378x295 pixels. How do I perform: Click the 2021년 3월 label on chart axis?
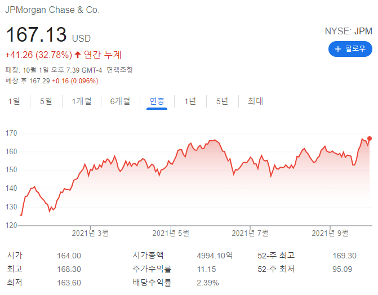tap(90, 233)
